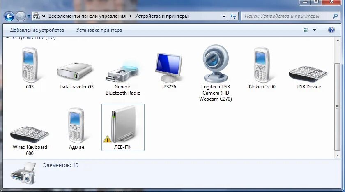
Task: Select the Админ phone icon
Action: coord(76,125)
